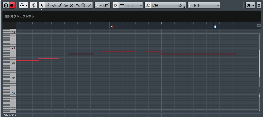The height and width of the screenshot is (117, 263).
Task: Toggle the red Record in Editor button
Action: click(12, 5)
